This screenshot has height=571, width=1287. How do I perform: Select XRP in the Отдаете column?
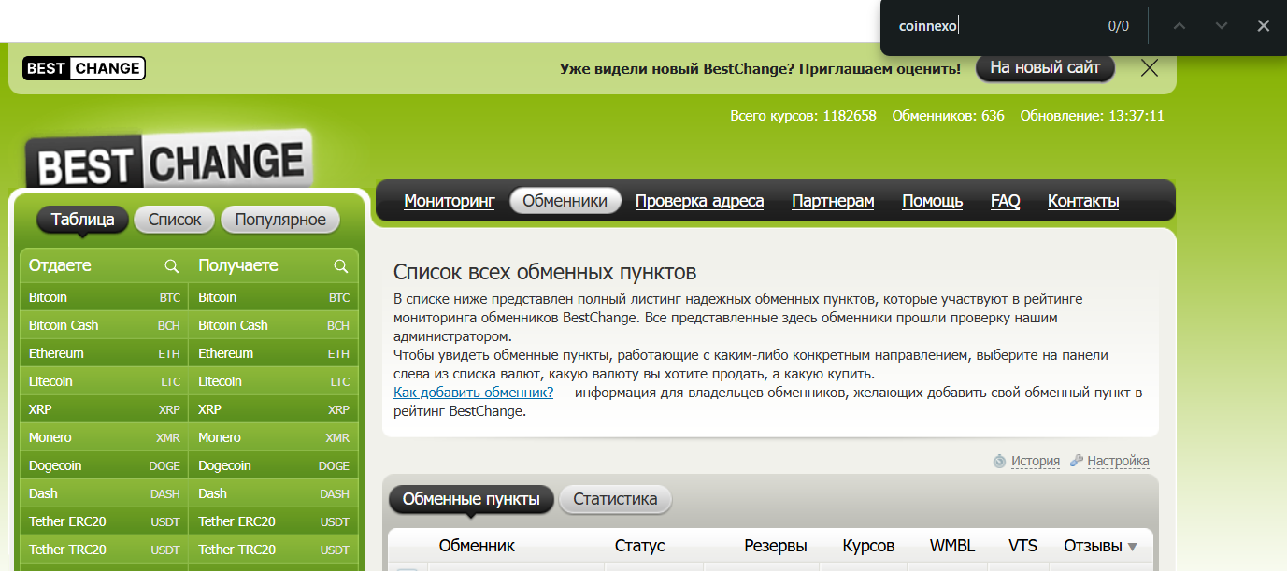point(104,409)
